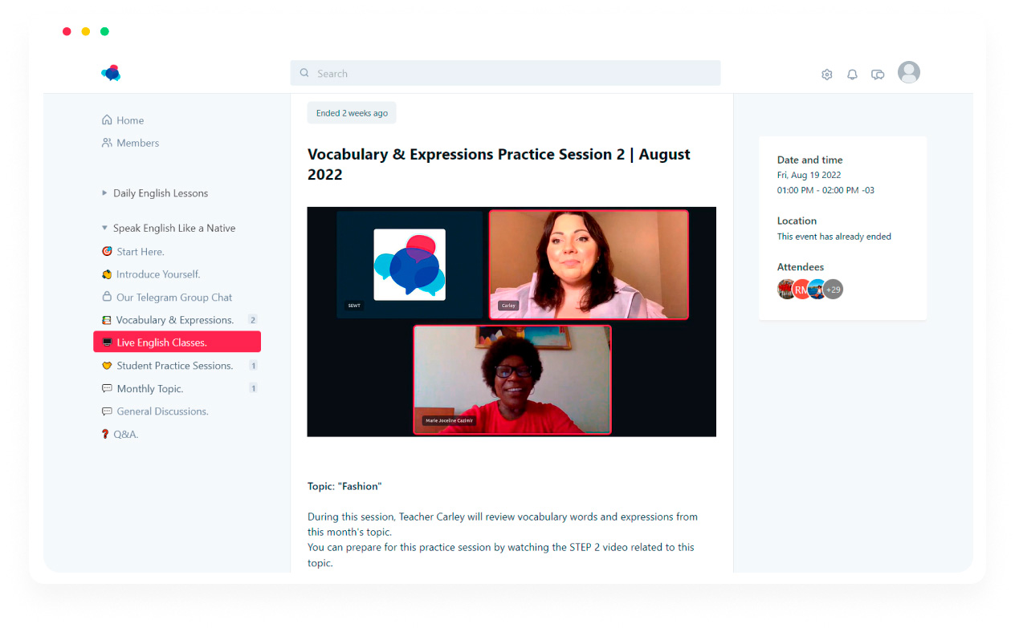
Task: Open the +29 attendees list
Action: pyautogui.click(x=834, y=290)
